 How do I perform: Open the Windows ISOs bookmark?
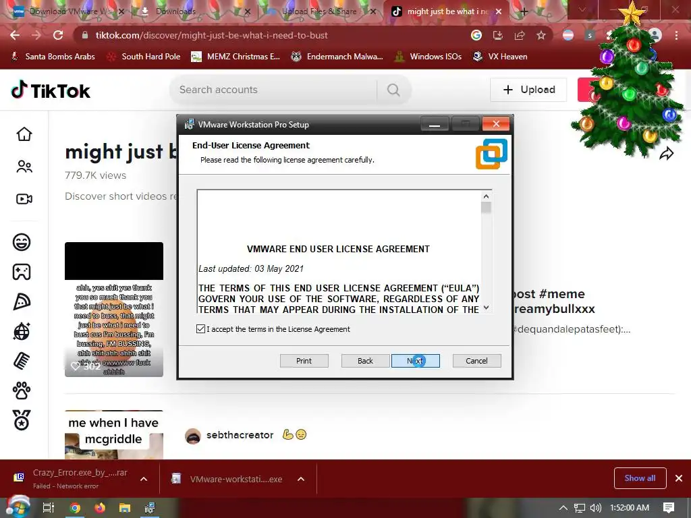pos(428,57)
